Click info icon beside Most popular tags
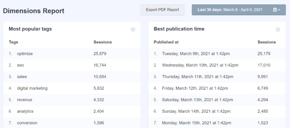Viewport: 290px width, 128px height. click(x=133, y=29)
